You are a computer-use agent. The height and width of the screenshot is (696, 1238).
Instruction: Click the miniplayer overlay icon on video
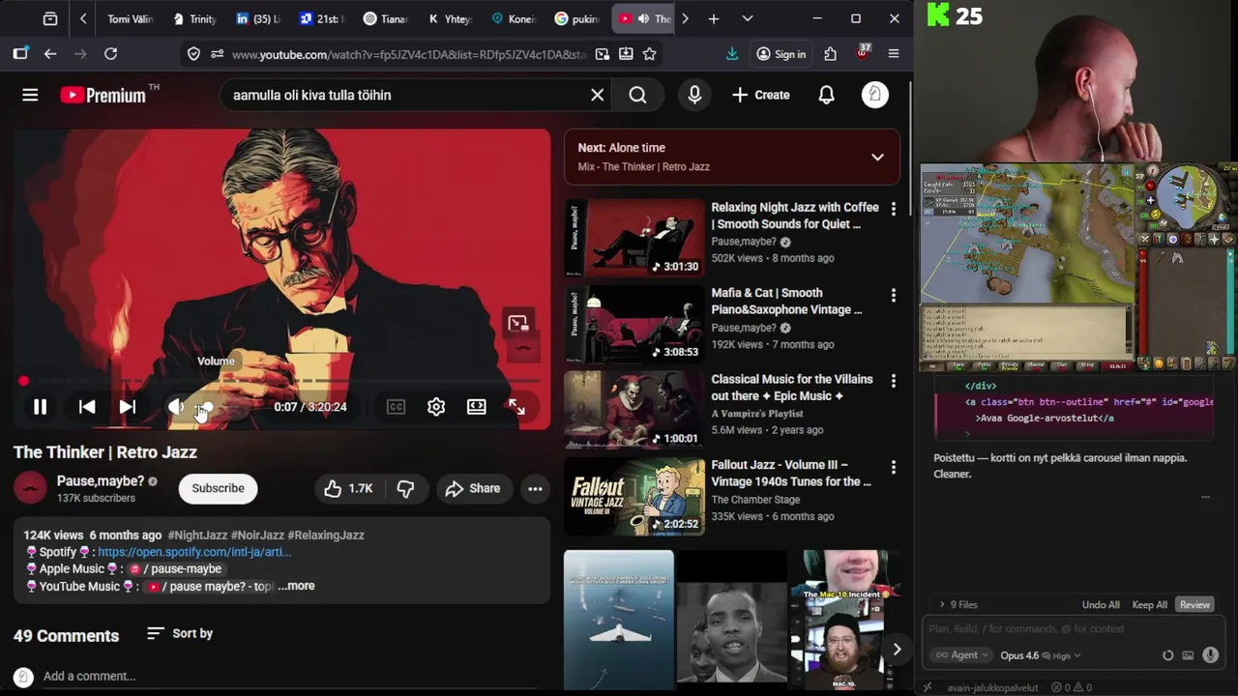click(x=518, y=323)
